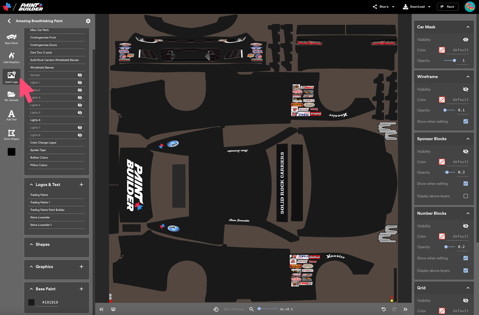Adjust the canvas zoom slider
Image resolution: width=479 pixels, height=315 pixels.
click(x=267, y=309)
